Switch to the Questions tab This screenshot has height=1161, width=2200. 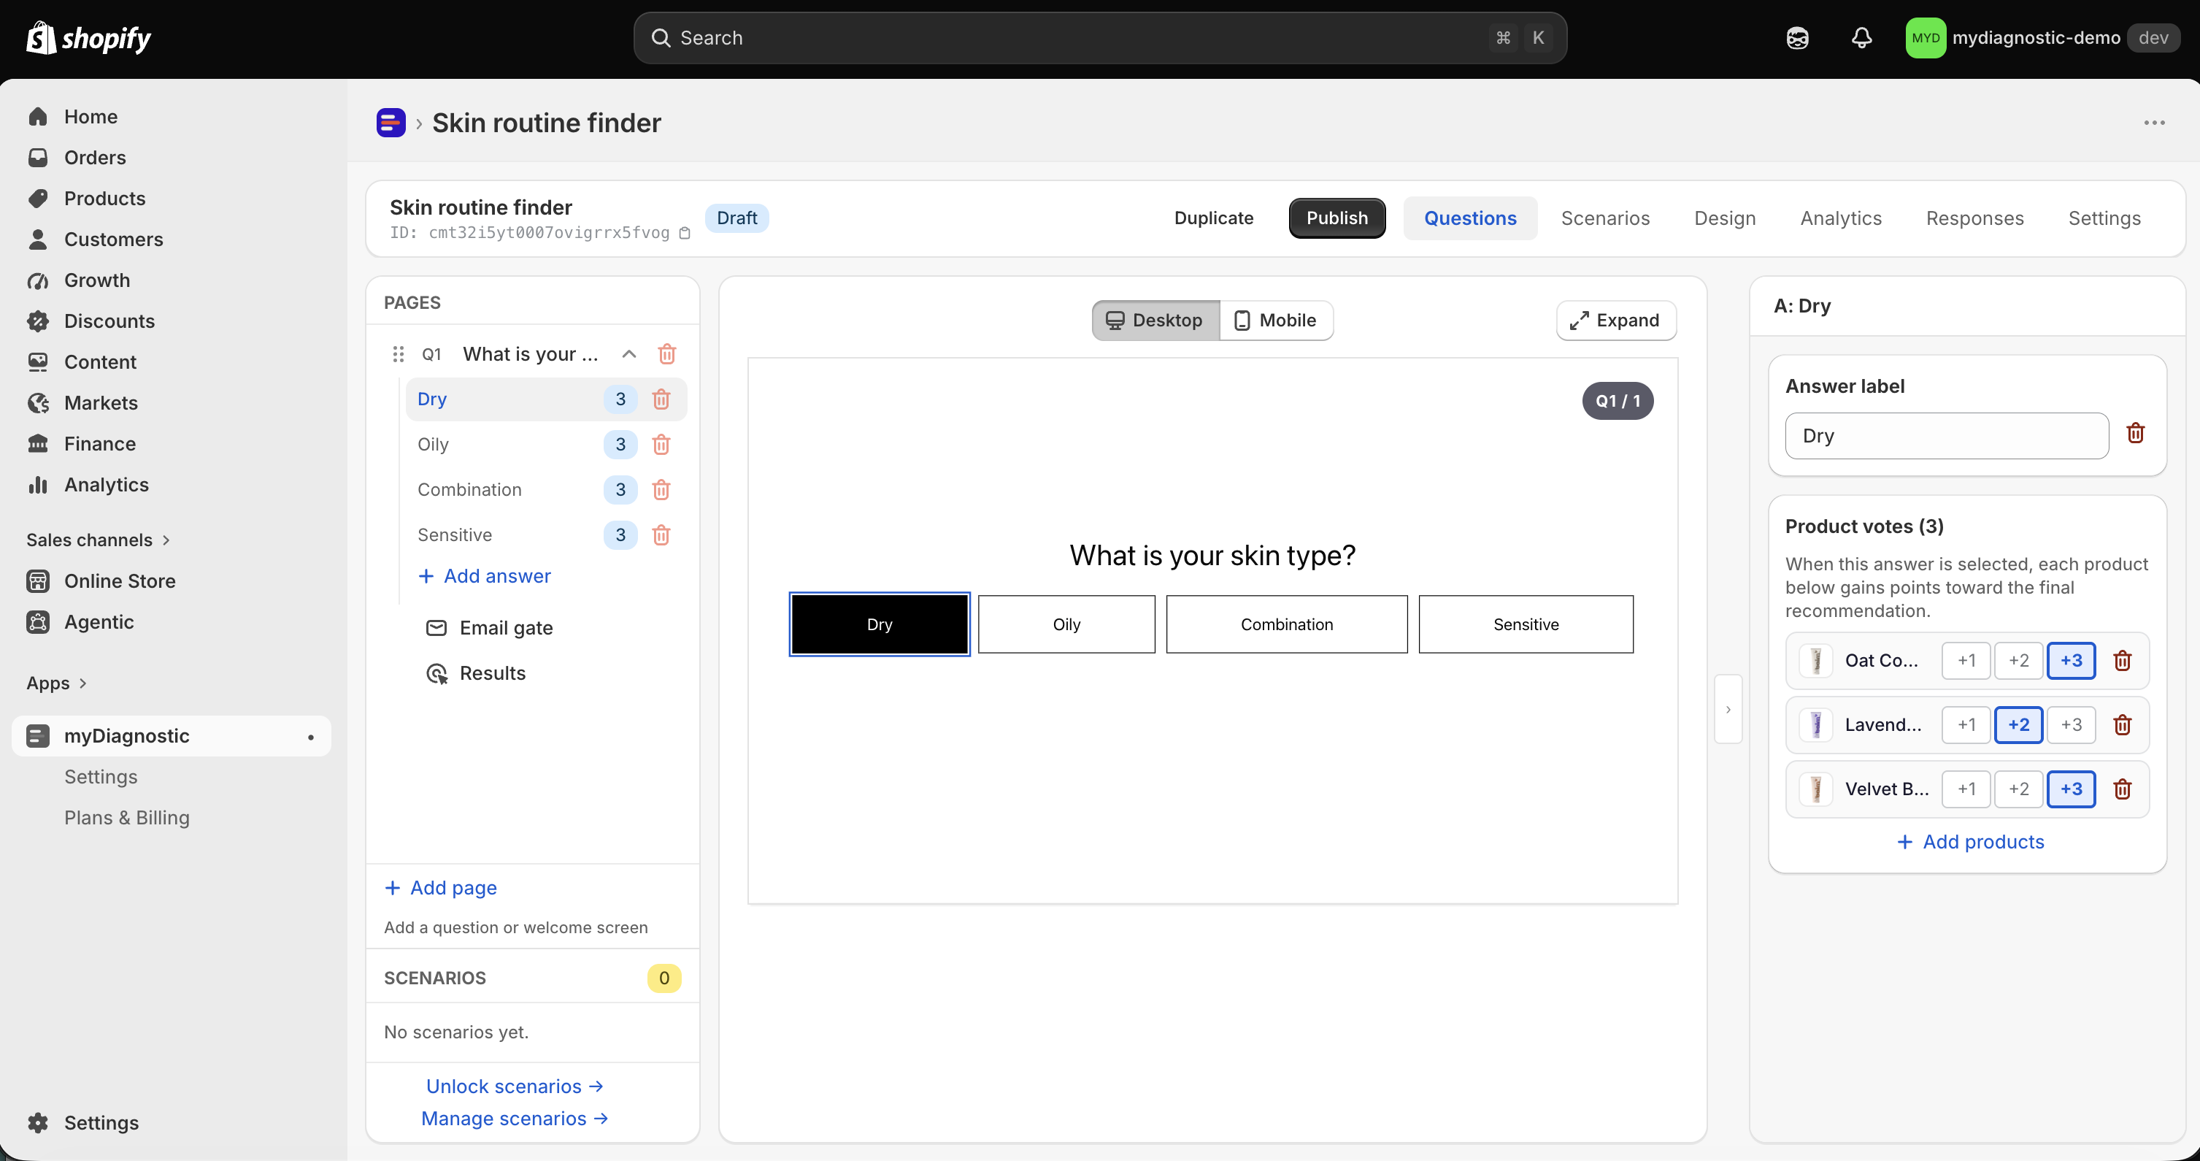1470,218
